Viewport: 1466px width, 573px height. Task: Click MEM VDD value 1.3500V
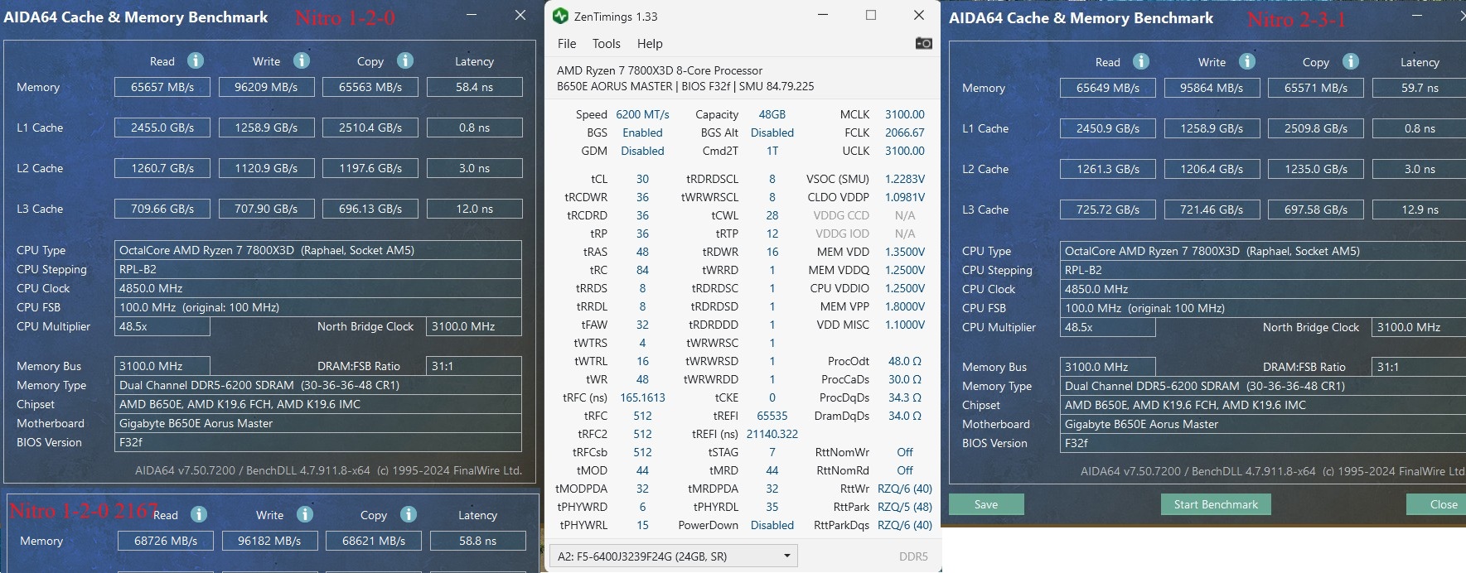click(x=904, y=252)
